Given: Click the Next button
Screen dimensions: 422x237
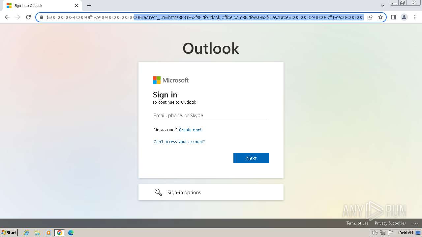Looking at the screenshot, I should coord(251,158).
